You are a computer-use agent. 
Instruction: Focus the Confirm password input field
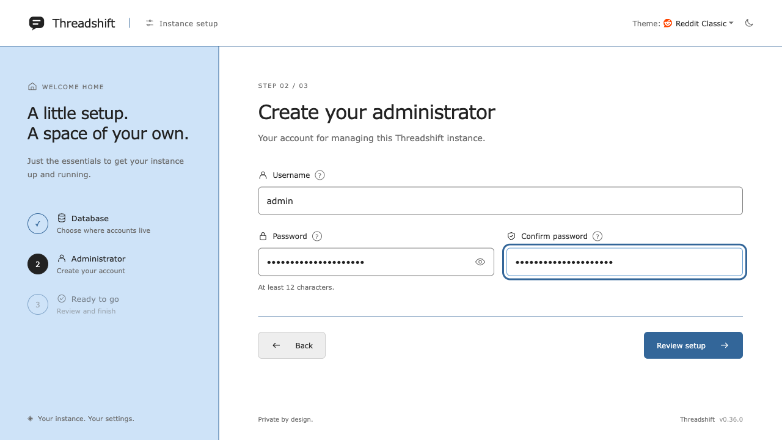point(624,262)
